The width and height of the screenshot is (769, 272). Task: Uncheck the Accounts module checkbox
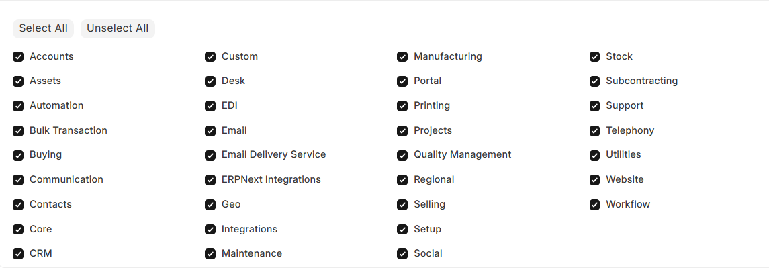[18, 57]
